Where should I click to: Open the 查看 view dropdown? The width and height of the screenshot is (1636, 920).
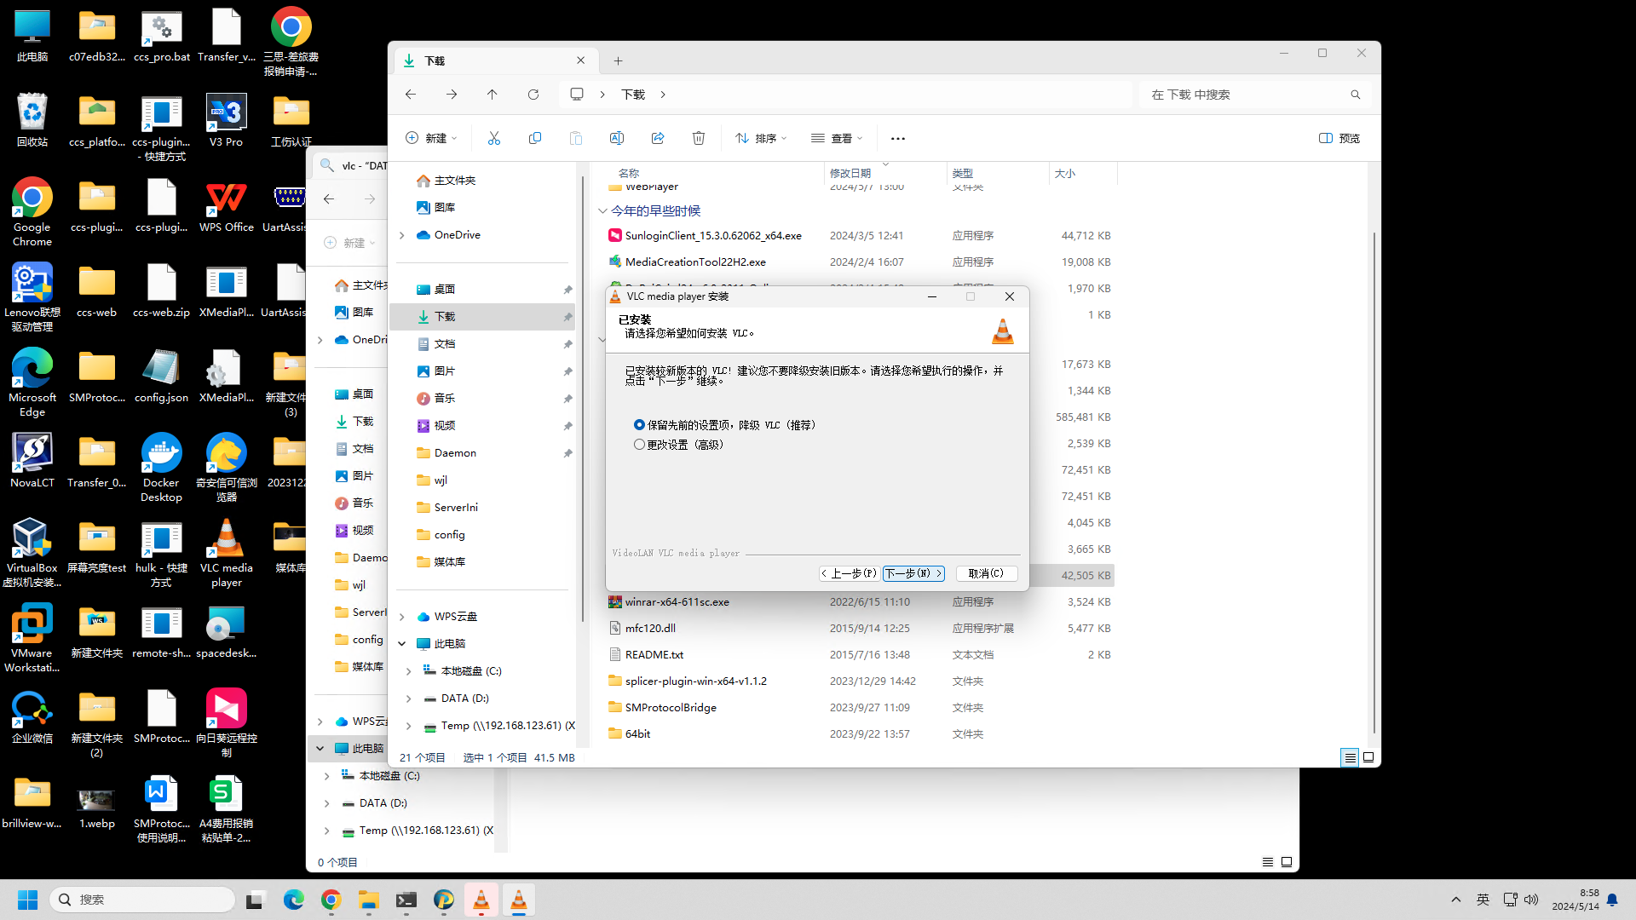click(x=837, y=138)
